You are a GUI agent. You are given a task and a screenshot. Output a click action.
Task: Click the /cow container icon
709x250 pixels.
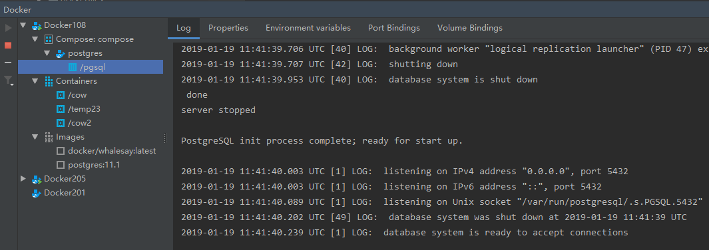click(x=61, y=95)
